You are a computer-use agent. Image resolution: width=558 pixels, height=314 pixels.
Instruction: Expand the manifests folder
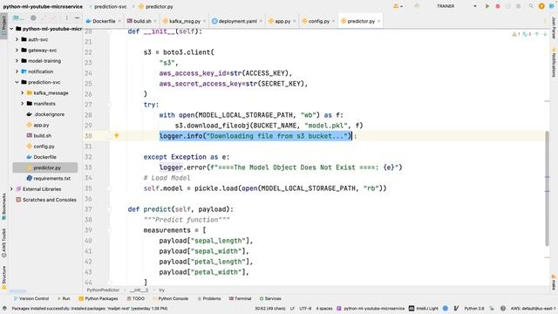(x=22, y=104)
